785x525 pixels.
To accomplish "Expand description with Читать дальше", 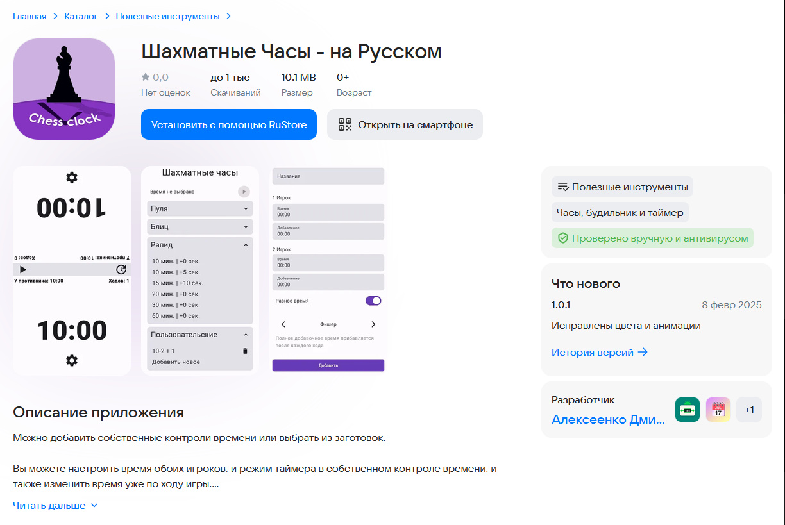I will [x=56, y=506].
